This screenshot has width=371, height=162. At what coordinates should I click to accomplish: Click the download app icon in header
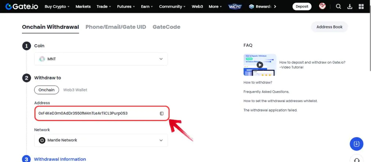click(350, 7)
